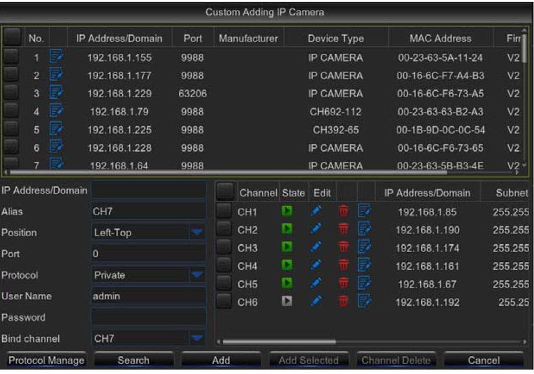Click the gray play state icon for CH6
Screen dimensions: 534x374
click(287, 301)
